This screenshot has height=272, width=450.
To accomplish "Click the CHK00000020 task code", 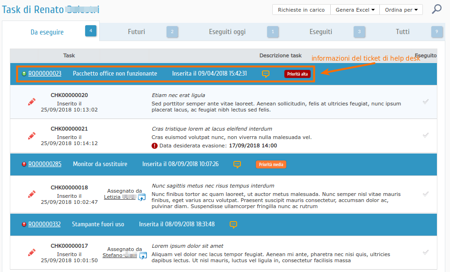I will click(x=69, y=95).
